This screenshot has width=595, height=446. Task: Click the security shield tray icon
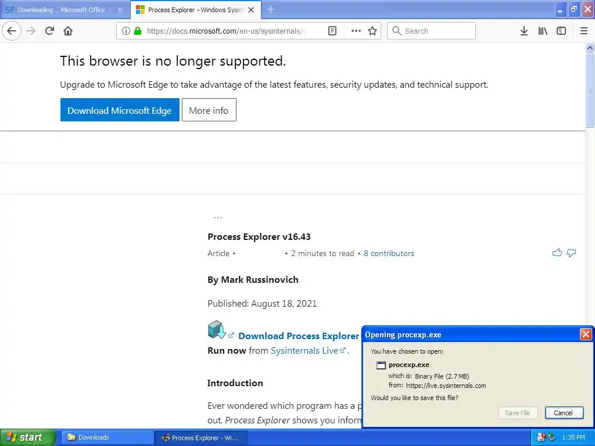(x=541, y=437)
